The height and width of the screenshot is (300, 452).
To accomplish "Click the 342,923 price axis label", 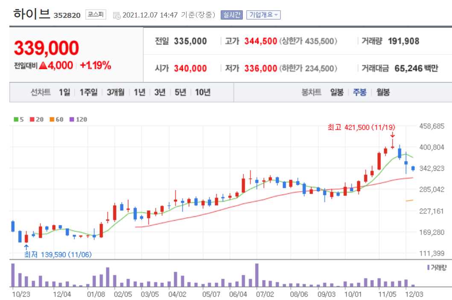I will (432, 168).
